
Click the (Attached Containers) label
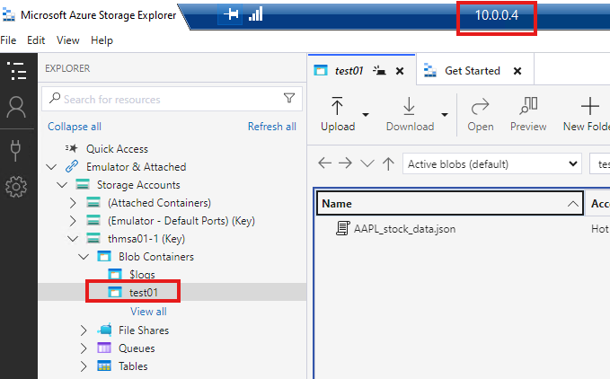tap(159, 202)
